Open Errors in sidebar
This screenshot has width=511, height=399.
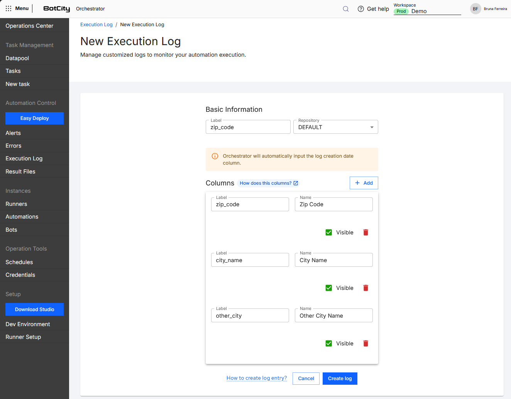(x=34, y=146)
